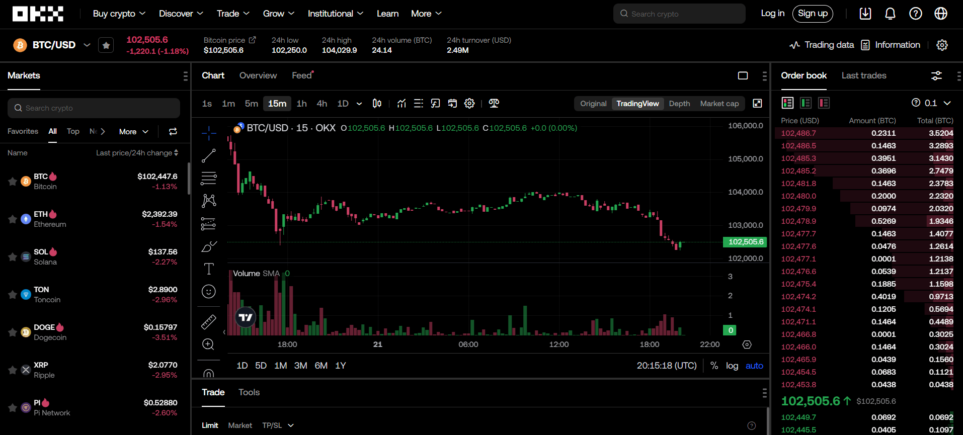Select the Fibonacci retracement tool

point(209,178)
